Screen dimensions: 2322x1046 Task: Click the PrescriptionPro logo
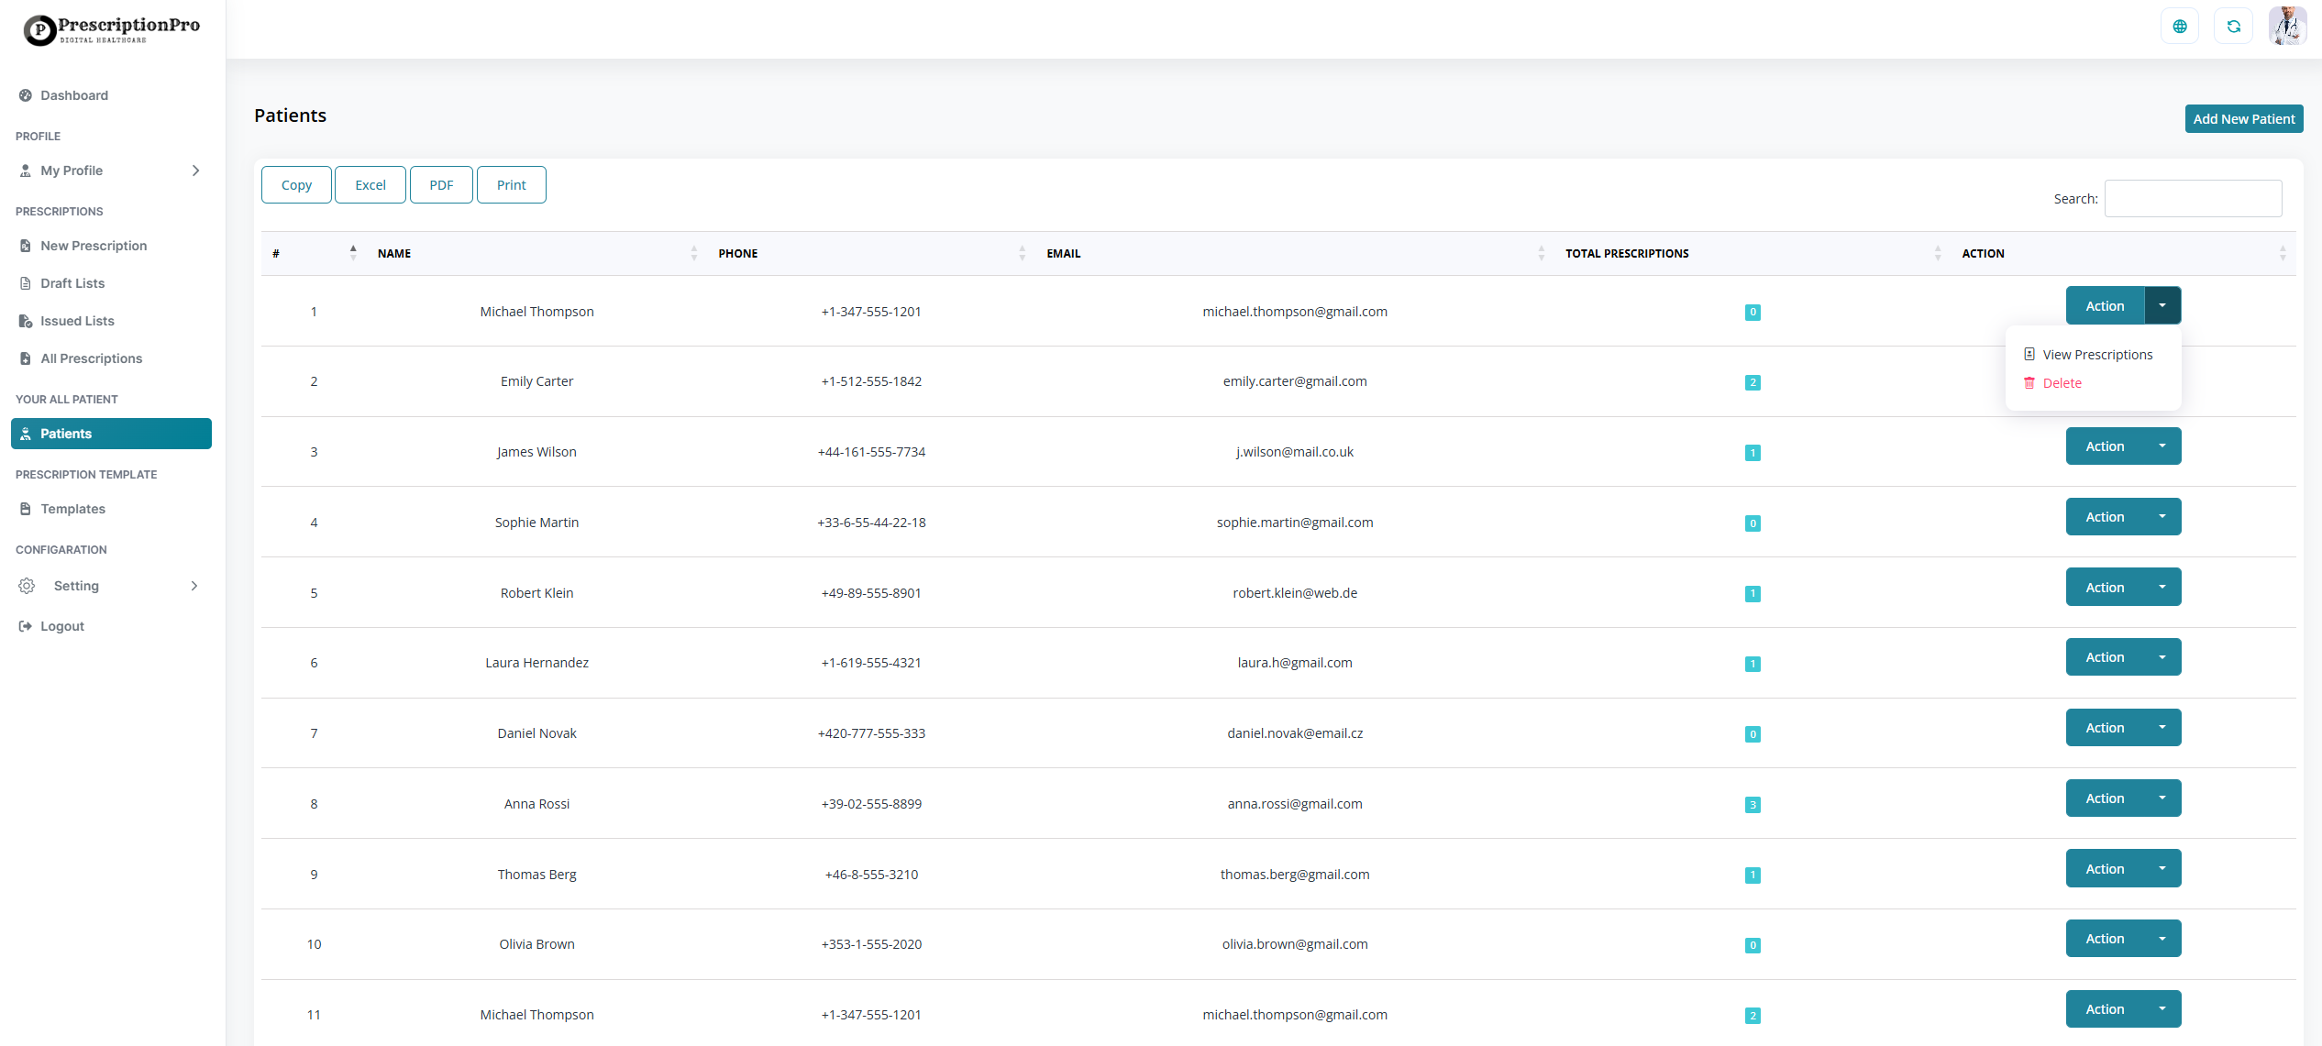click(112, 29)
